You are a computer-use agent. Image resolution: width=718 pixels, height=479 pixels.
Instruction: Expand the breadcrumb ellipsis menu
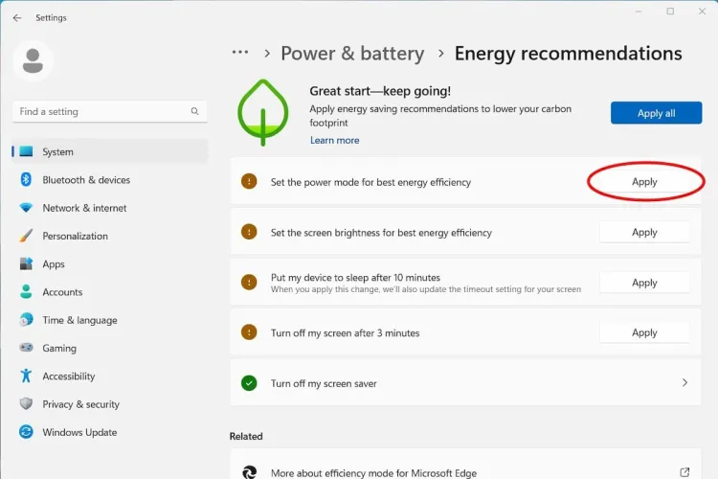point(240,53)
